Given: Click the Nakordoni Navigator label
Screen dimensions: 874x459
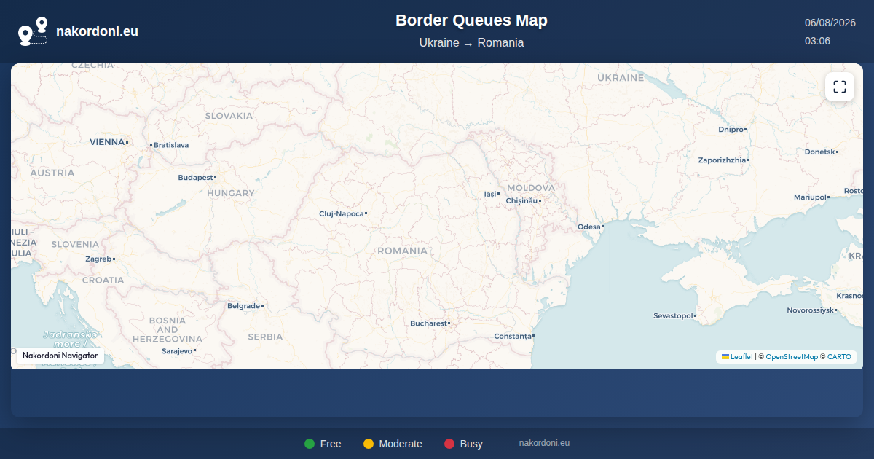Looking at the screenshot, I should 60,356.
